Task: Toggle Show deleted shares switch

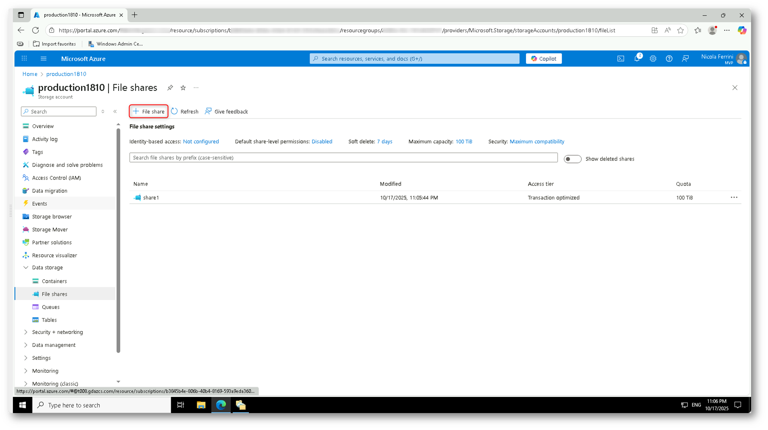Action: coord(572,159)
